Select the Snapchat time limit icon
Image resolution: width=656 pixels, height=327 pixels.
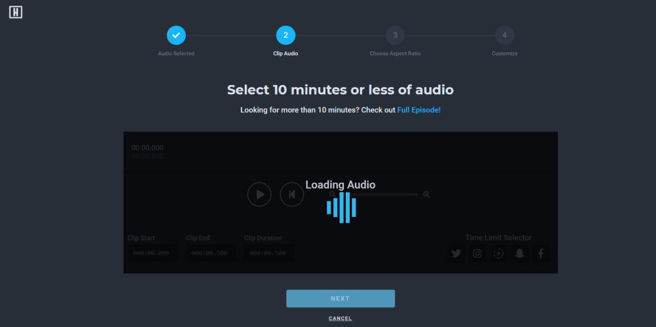point(520,253)
